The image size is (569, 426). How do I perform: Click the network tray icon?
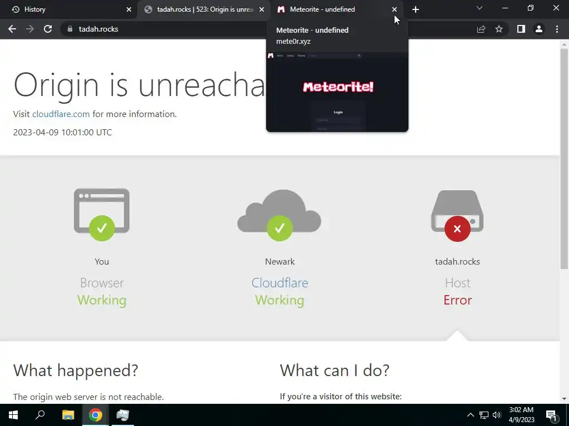point(484,415)
